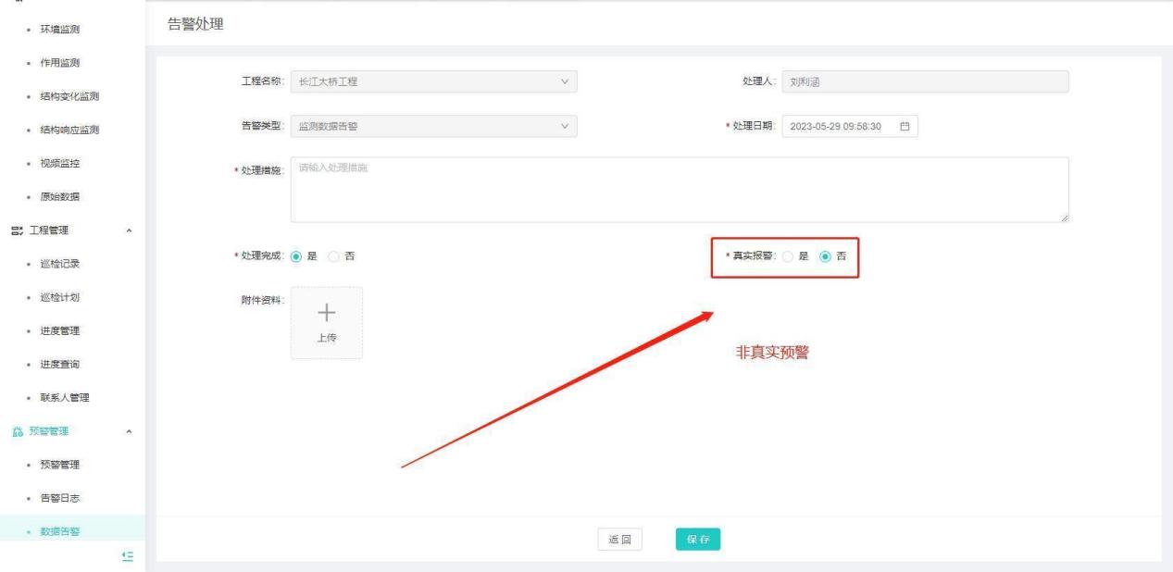Select 否 for 真实报警
Screen dimensions: 1173x572
826,256
